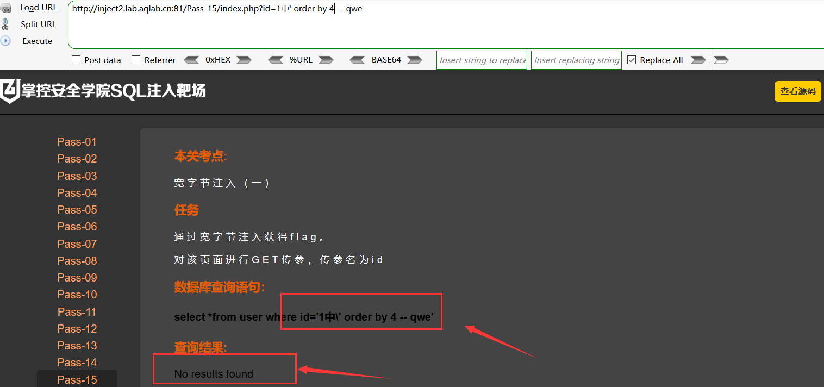This screenshot has width=824, height=387.
Task: Focus the Insert replacing string field
Action: [x=576, y=60]
